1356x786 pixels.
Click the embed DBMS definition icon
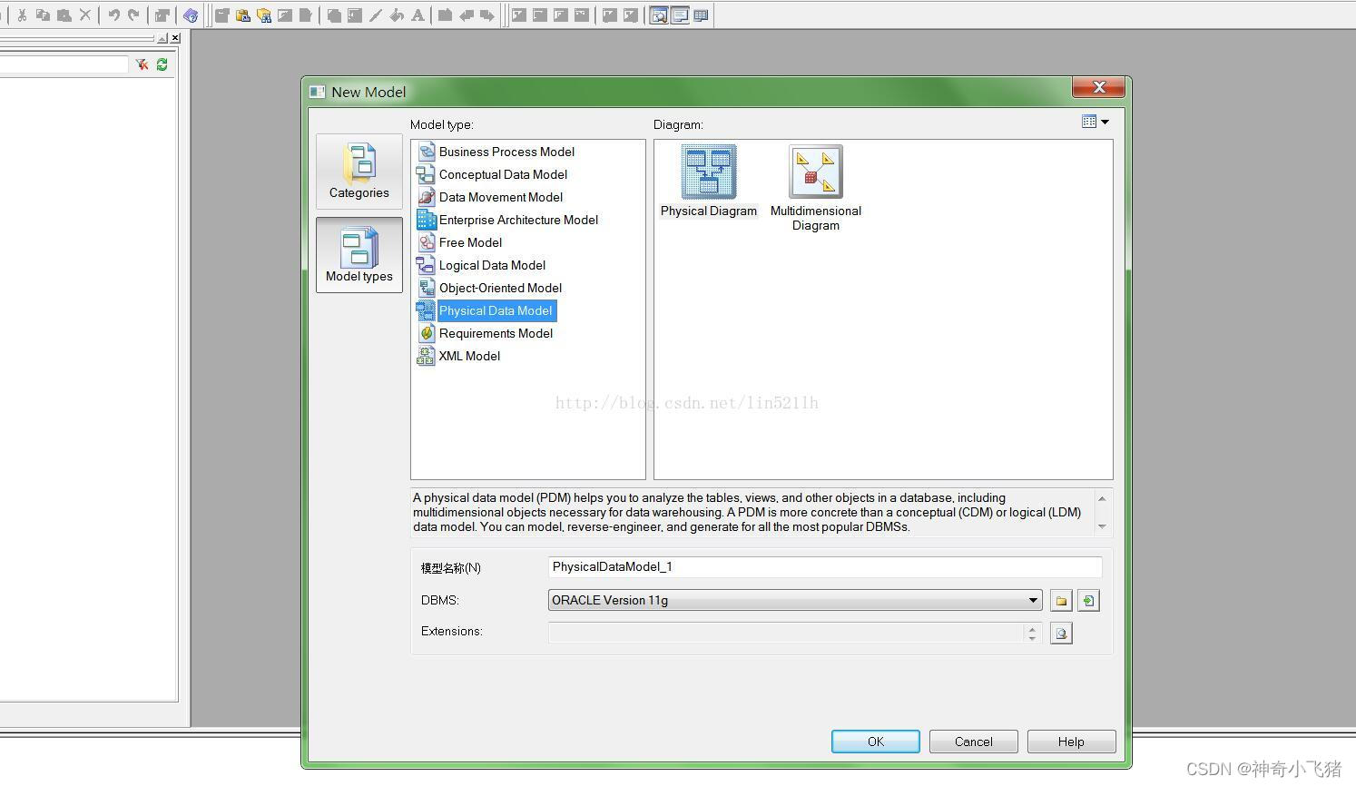click(1087, 600)
